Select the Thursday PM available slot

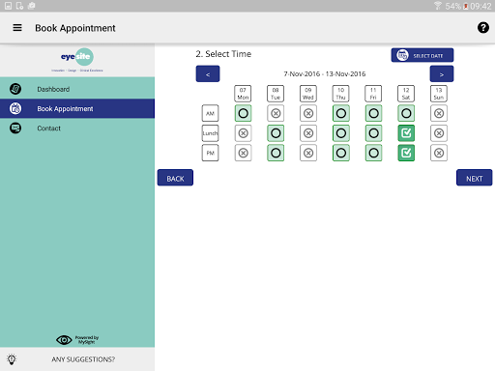tap(341, 153)
